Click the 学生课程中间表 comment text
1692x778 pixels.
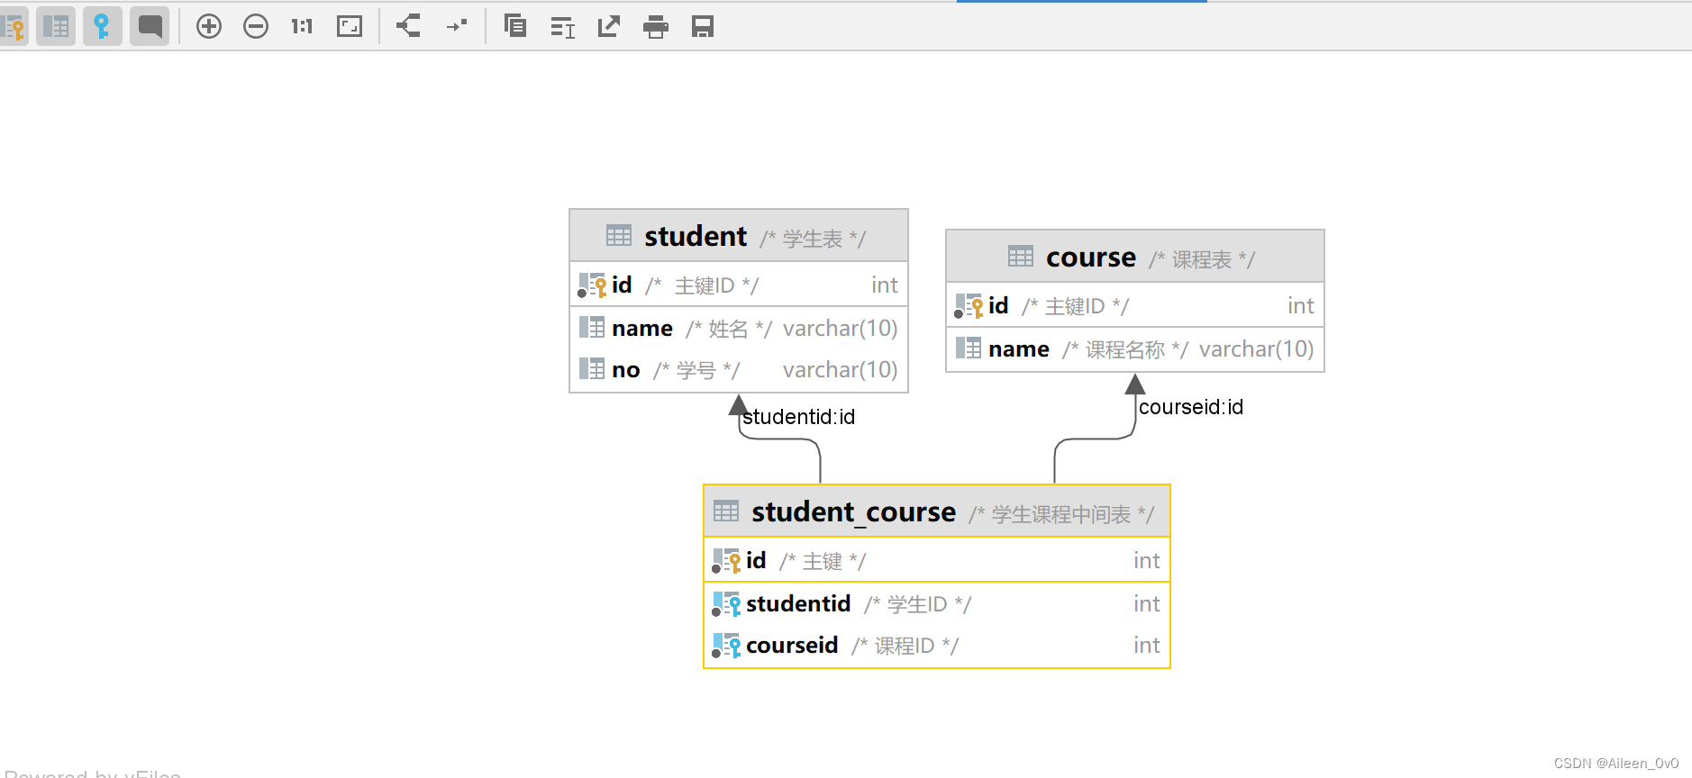coord(1061,514)
